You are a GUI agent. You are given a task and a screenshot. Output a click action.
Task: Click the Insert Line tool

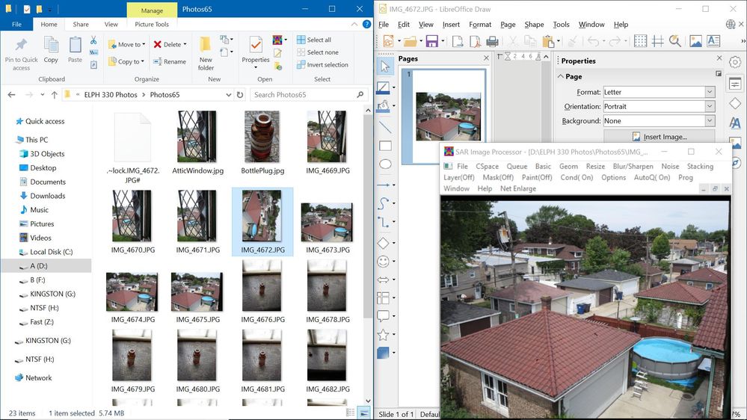pos(385,126)
